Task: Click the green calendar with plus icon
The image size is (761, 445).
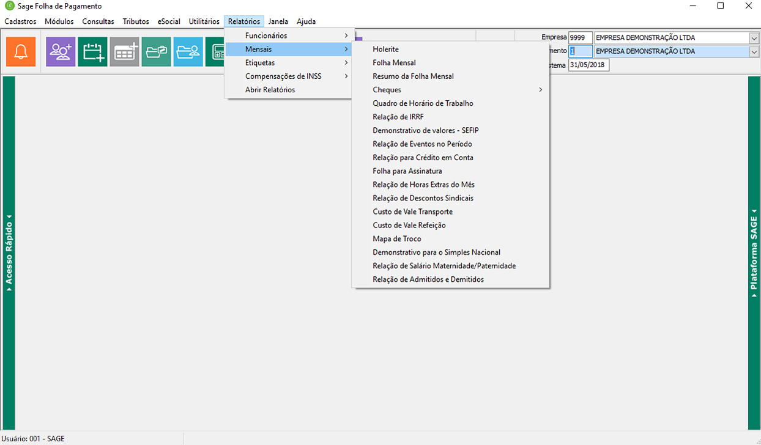Action: (92, 52)
